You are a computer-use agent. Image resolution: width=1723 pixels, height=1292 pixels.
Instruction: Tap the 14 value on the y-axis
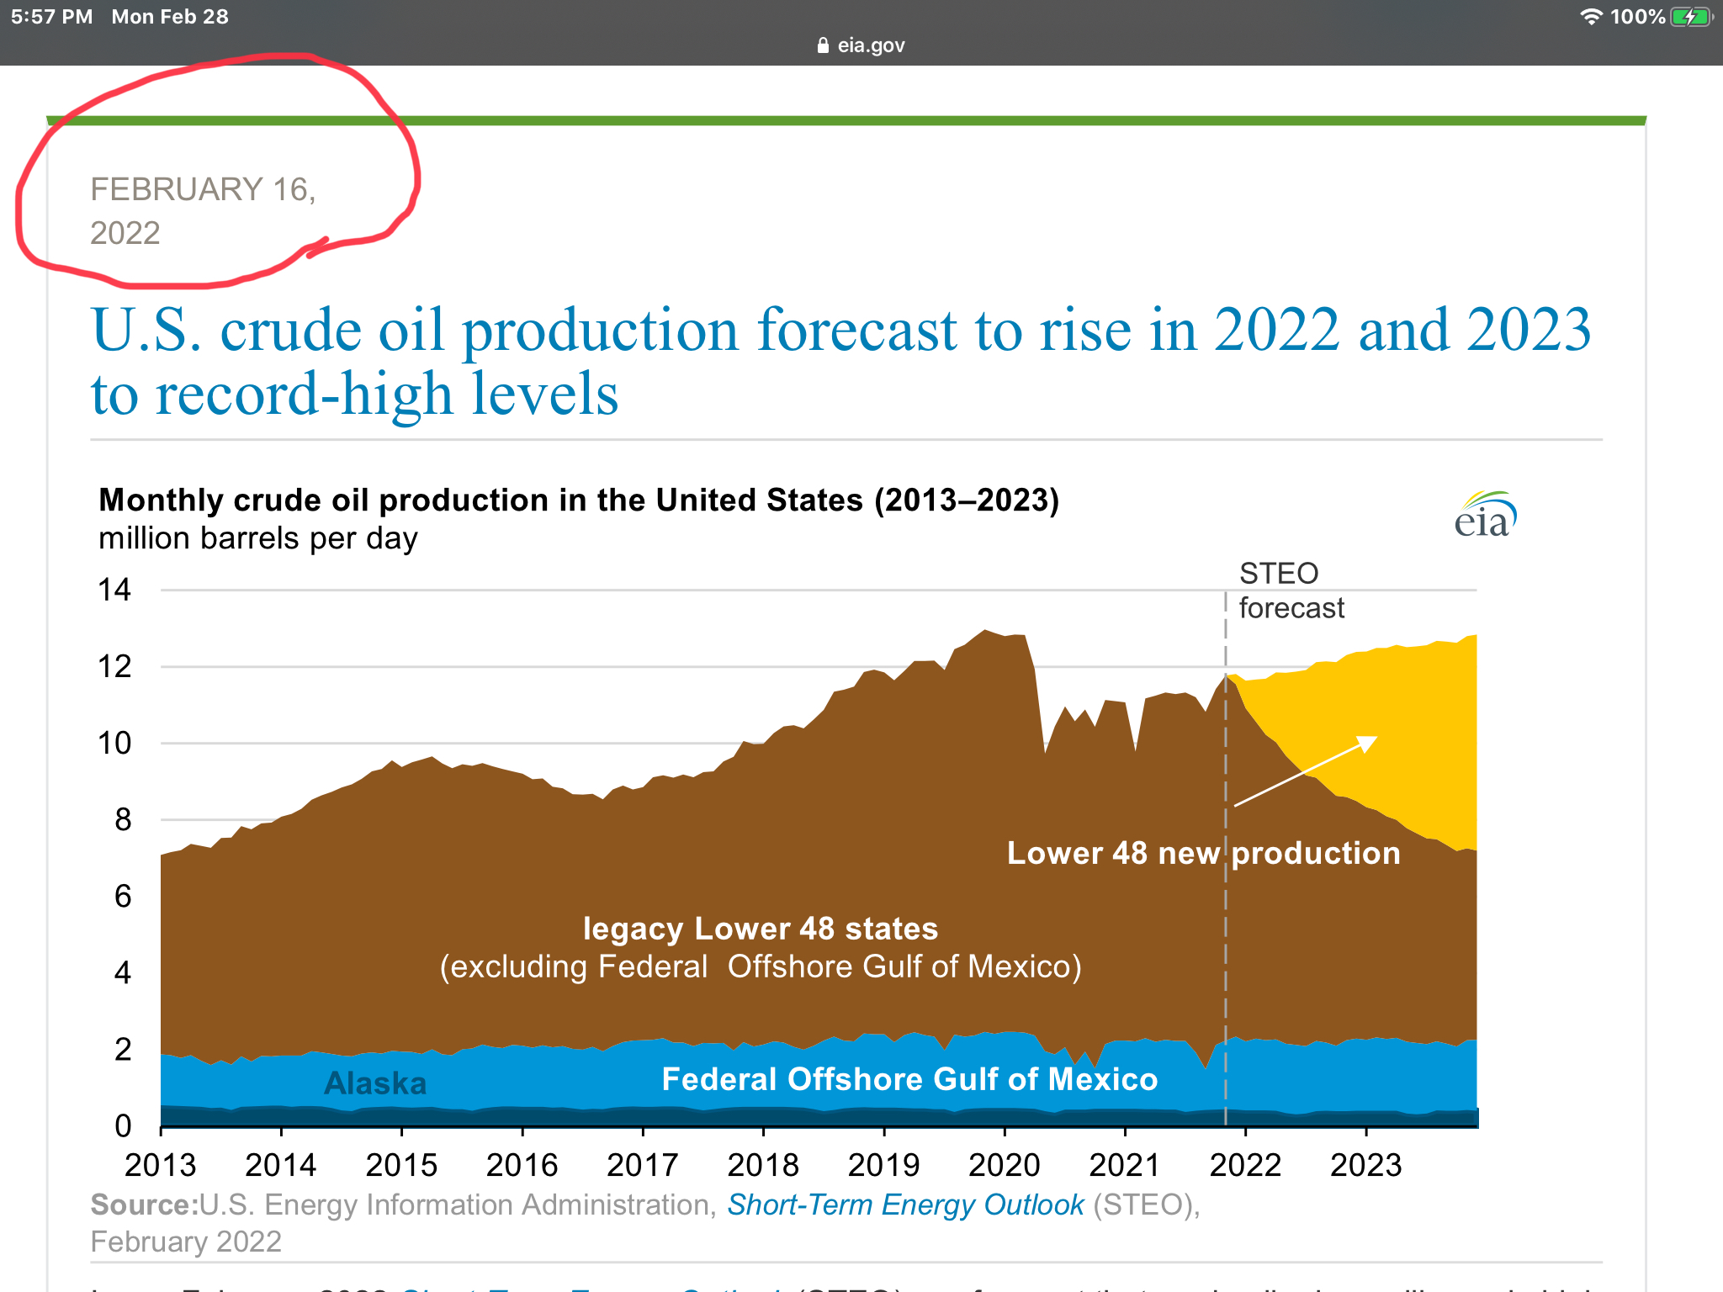[114, 590]
